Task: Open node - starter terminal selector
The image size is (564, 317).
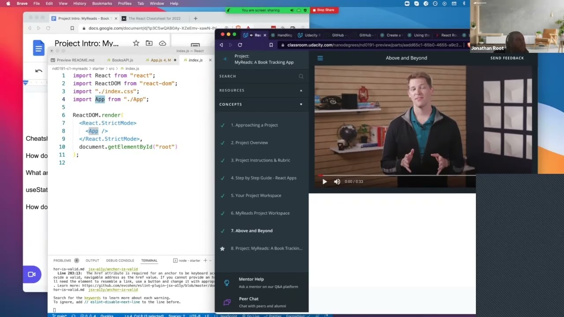Action: (x=187, y=260)
